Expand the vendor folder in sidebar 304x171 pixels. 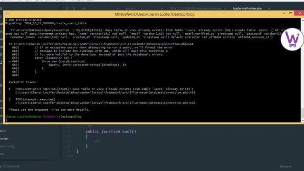[4, 139]
